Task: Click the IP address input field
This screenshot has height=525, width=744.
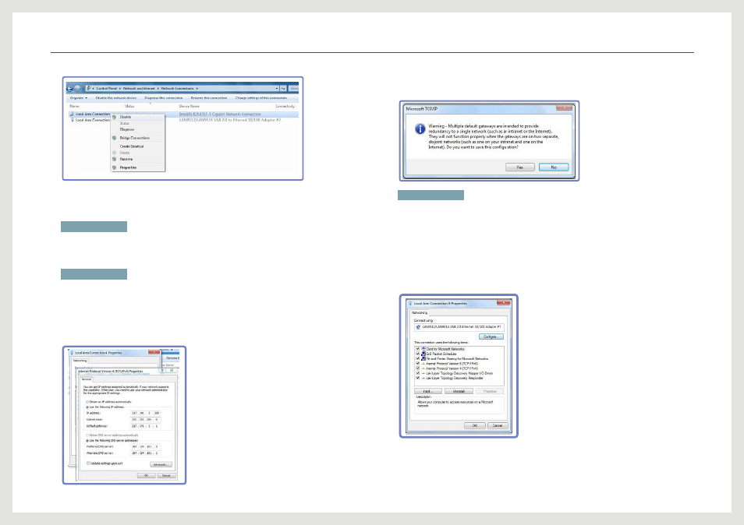Action: 146,413
